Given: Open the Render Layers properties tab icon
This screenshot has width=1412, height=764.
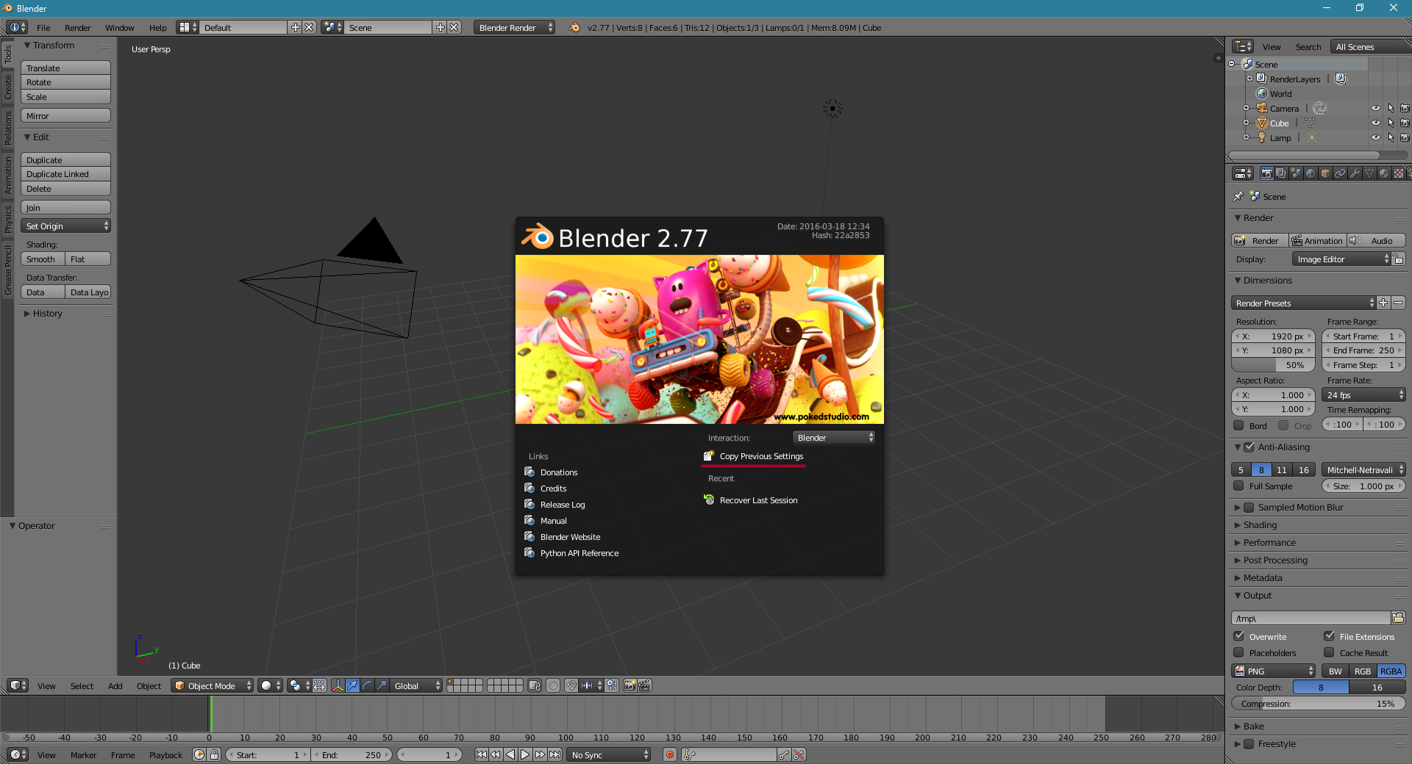Looking at the screenshot, I should point(1281,173).
